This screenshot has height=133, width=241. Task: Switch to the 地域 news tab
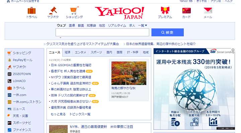pyautogui.click(x=146, y=52)
